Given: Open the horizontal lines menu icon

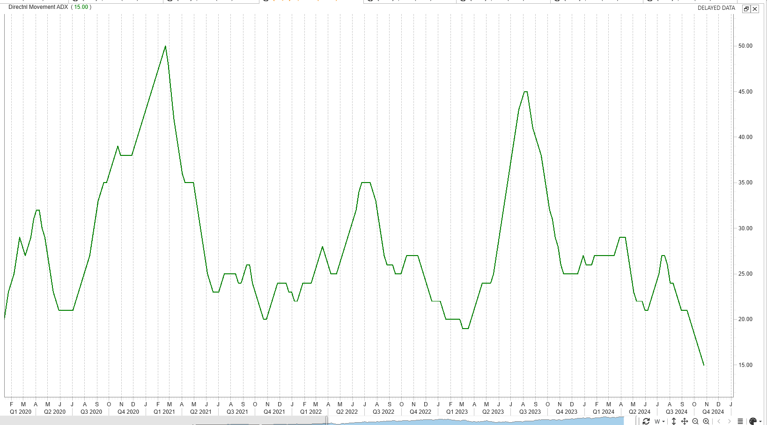Looking at the screenshot, I should (740, 421).
